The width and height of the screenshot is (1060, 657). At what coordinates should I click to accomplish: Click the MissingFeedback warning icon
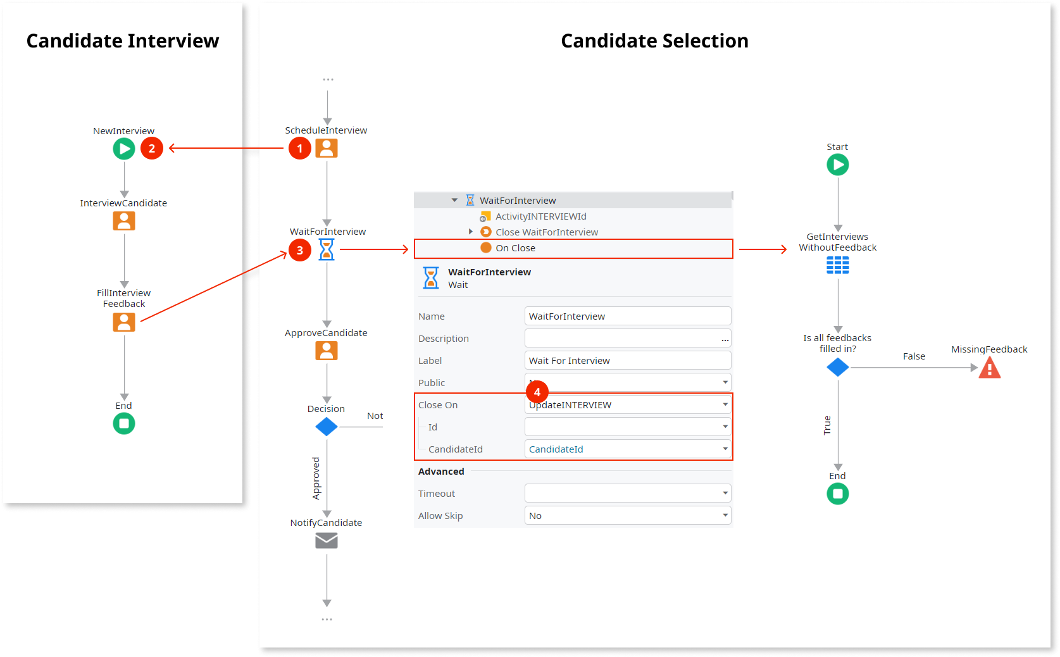pyautogui.click(x=990, y=367)
